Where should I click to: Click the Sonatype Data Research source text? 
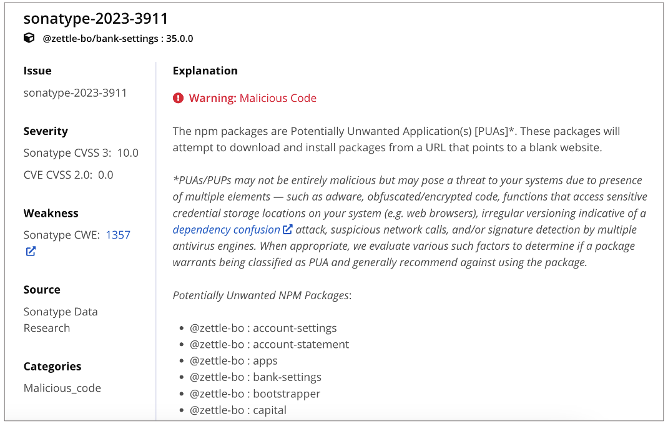[x=61, y=320]
